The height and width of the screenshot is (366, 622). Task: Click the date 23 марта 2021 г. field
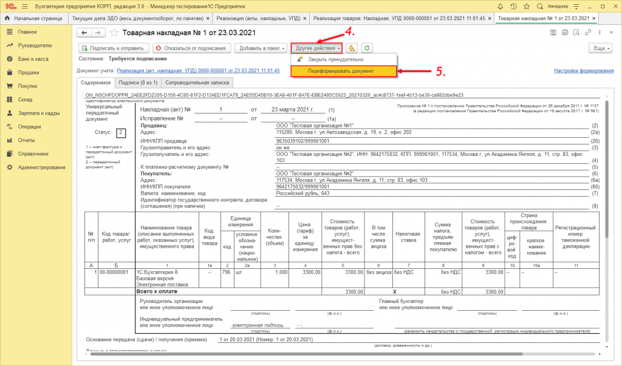[x=293, y=109]
